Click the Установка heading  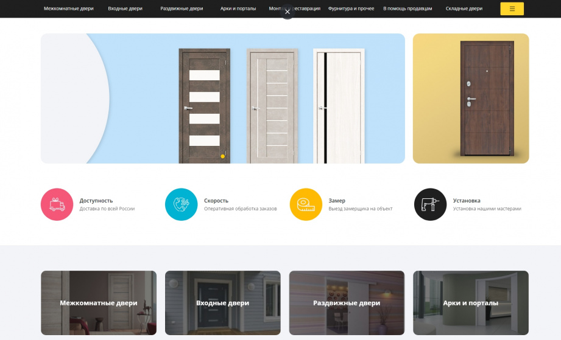(x=467, y=201)
